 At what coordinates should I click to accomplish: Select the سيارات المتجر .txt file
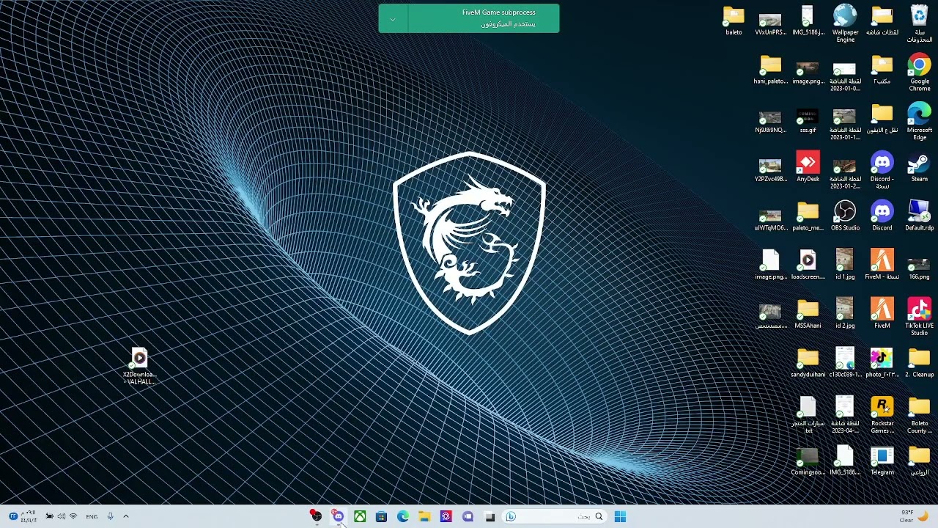click(808, 414)
